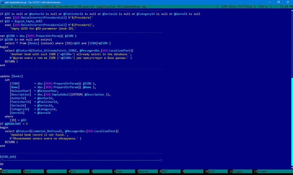Click '$(guid_Empty_AUX)' in the if statement
Image resolution: width=293 pixels, height=175 pixels.
coord(28,21)
